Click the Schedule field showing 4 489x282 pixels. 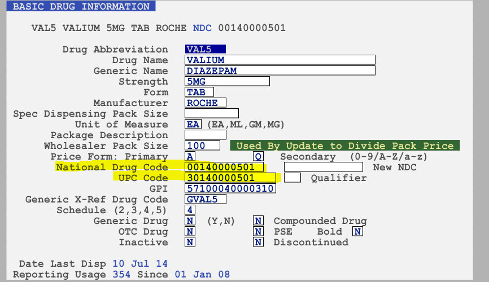click(x=190, y=210)
